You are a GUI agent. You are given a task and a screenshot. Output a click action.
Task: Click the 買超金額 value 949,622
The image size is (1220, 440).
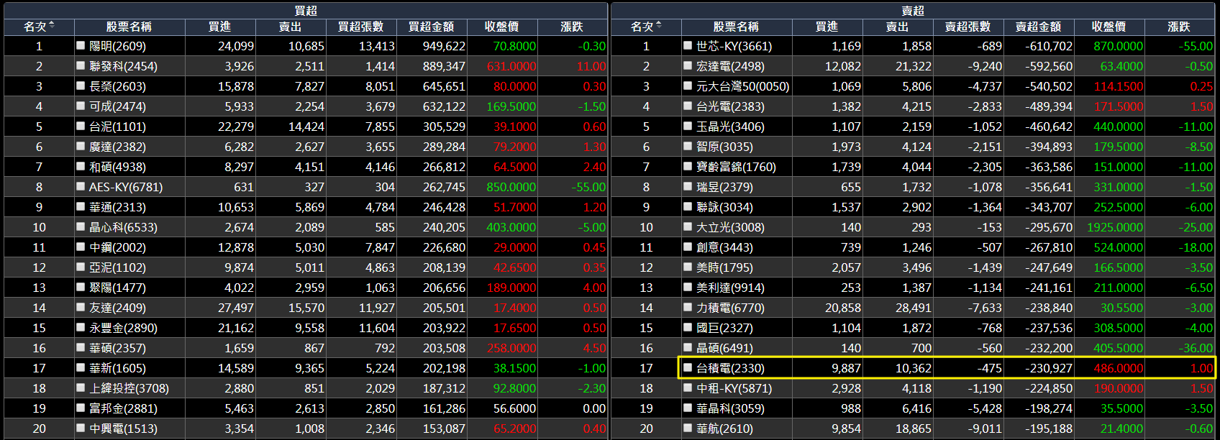(444, 46)
